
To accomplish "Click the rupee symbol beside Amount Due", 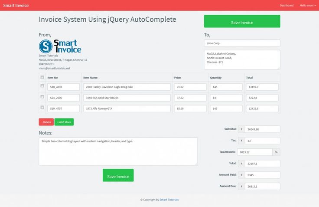I will (x=241, y=186).
